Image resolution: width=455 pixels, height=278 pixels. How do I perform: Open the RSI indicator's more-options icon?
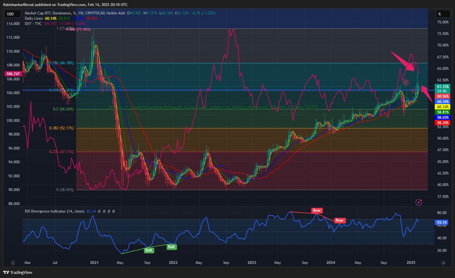114,211
